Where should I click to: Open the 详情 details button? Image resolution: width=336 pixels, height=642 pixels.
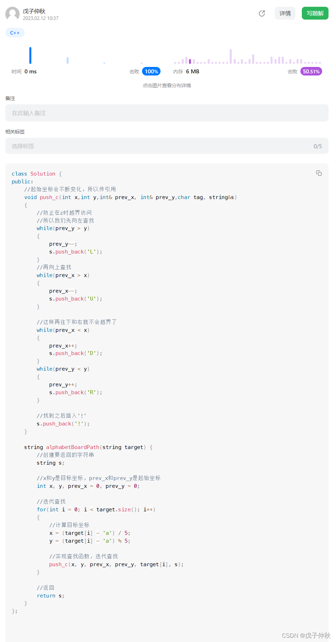point(285,14)
